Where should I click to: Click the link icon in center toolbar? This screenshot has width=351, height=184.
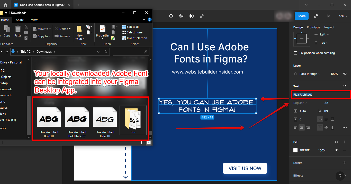click(202, 16)
